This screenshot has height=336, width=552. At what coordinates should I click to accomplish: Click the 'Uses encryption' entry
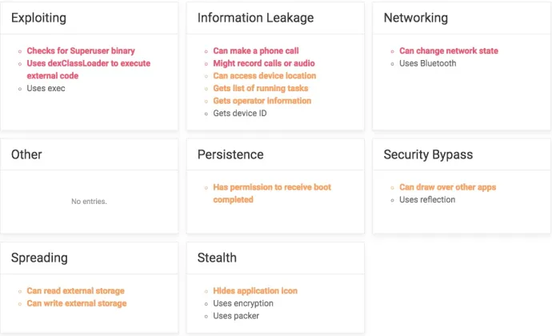coord(243,303)
